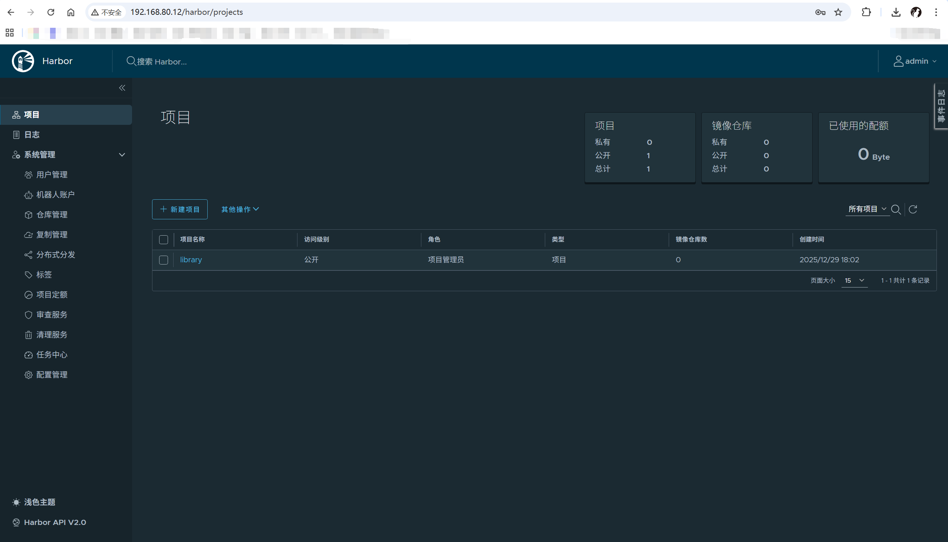
Task: Bookmark page with the star icon
Action: 838,12
